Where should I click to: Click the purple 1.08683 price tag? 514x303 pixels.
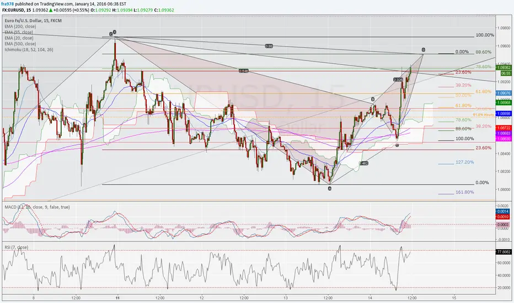tap(504, 133)
